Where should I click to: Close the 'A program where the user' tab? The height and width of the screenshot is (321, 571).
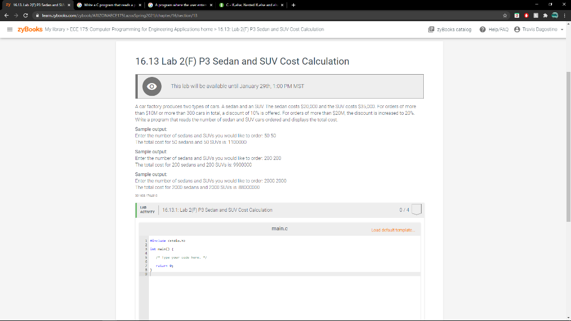pos(211,5)
